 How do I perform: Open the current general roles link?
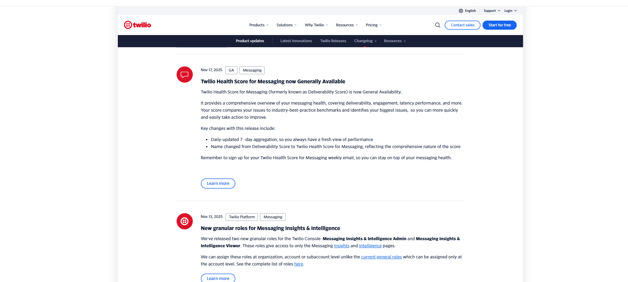point(382,257)
